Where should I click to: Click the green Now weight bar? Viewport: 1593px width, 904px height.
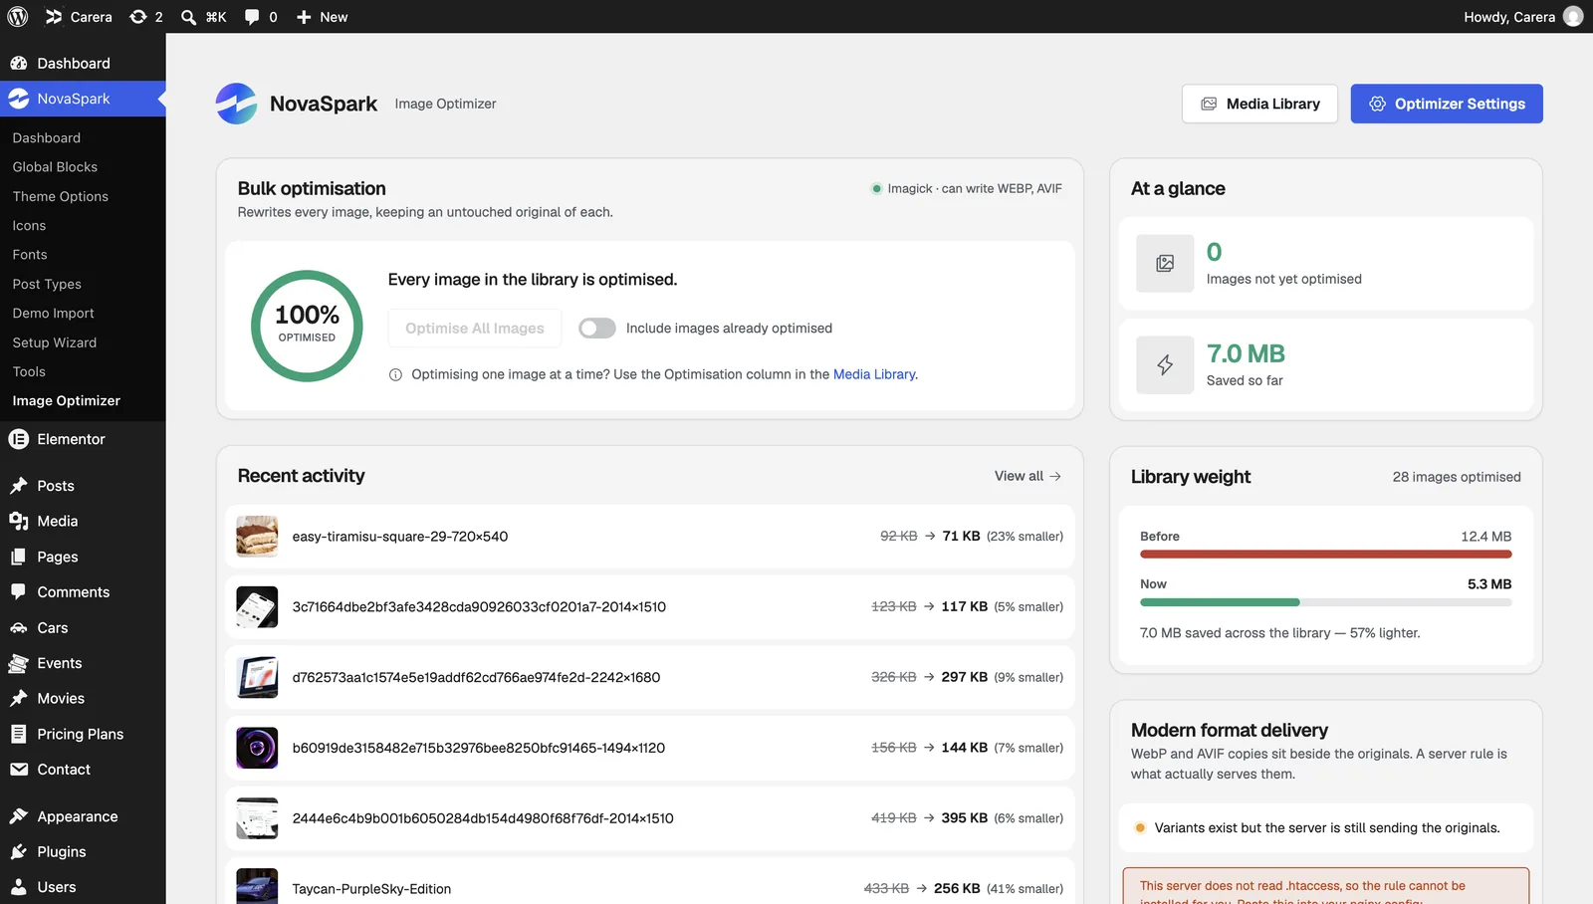pos(1220,602)
